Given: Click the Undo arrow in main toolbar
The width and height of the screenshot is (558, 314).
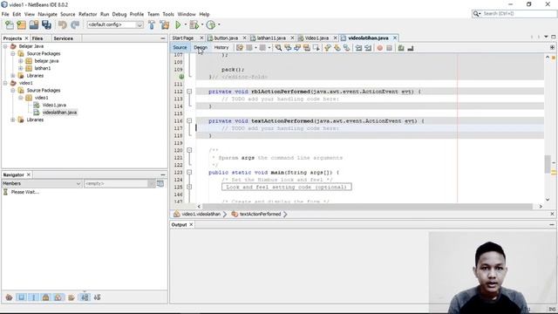Looking at the screenshot, I should [63, 24].
